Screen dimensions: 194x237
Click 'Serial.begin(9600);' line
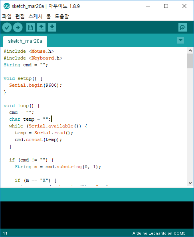click(x=36, y=86)
